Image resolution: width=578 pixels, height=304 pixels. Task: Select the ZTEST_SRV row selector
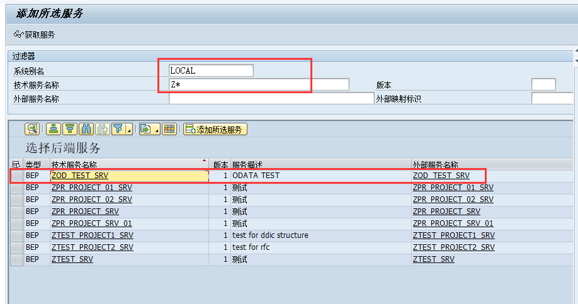pos(16,259)
